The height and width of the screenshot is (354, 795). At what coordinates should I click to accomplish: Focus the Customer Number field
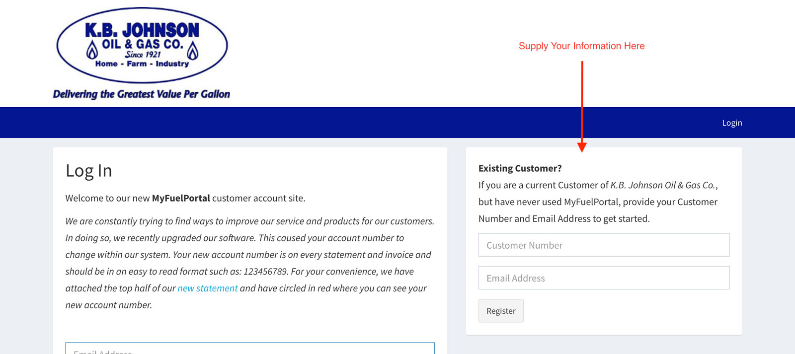point(604,245)
